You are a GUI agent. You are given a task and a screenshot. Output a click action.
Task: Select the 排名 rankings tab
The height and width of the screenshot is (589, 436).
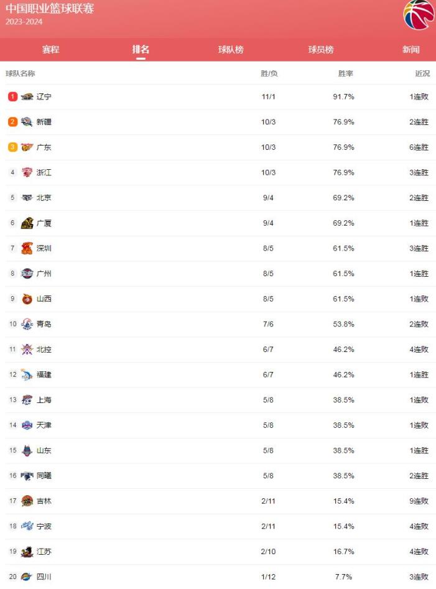tap(141, 50)
